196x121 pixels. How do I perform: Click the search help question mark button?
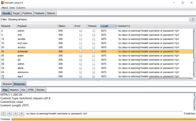click(x=3, y=114)
